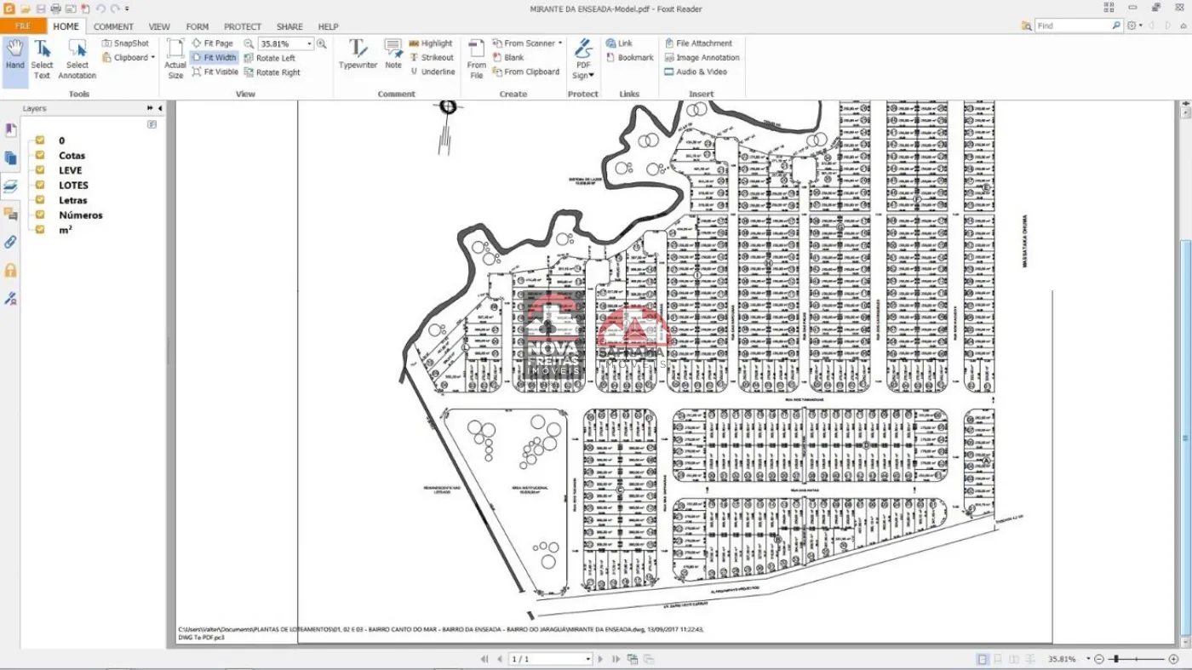Activate the Typewriter tool

click(358, 54)
